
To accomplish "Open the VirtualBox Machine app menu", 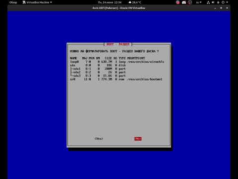I will pyautogui.click(x=37, y=2).
